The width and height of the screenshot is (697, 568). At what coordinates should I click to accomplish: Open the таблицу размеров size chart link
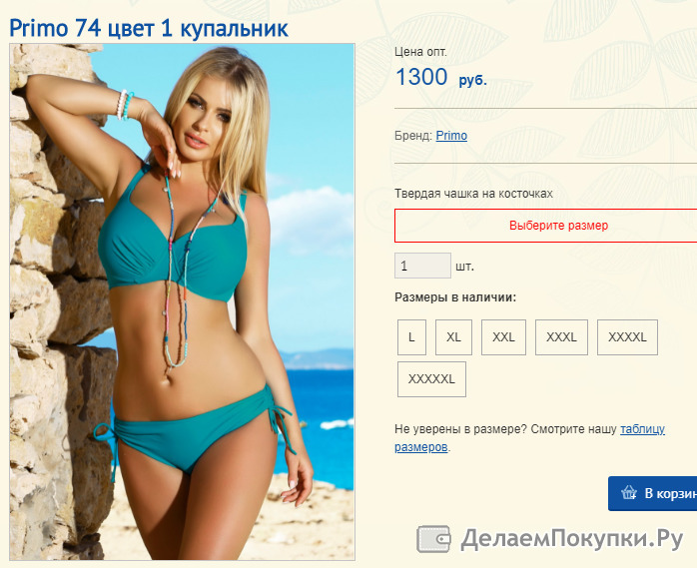click(x=529, y=438)
